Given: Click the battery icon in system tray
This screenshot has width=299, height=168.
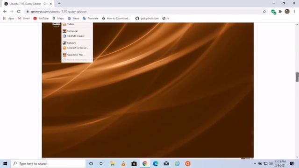Looking at the screenshot, I should coord(260,164).
